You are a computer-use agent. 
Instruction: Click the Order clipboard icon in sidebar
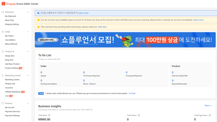[x=3, y=32]
